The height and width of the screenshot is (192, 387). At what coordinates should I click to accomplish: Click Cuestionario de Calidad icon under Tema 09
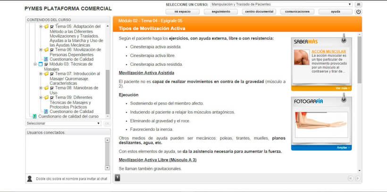tap(46, 112)
